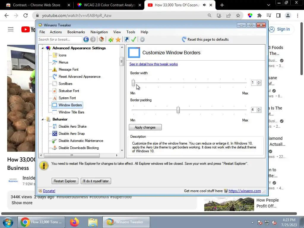Switch to Contrast Chrome Web Store tab
This screenshot has height=228, width=304.
tap(37, 5)
